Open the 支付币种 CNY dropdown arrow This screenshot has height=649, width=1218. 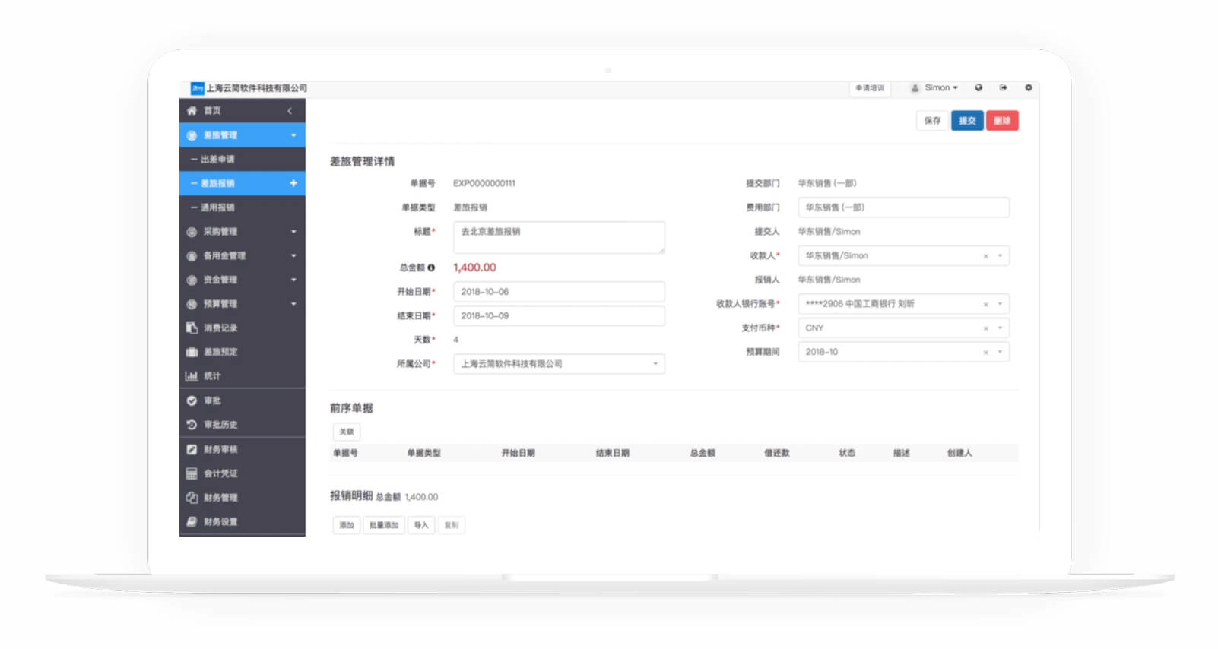[1000, 328]
